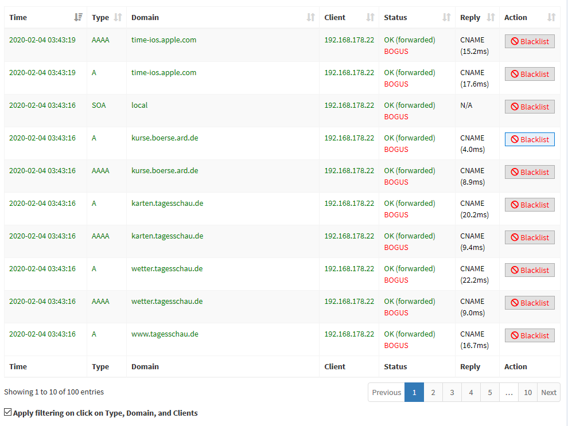Blacklist time-ios.apple.com AAAA query
Image resolution: width=568 pixels, height=426 pixels.
pyautogui.click(x=530, y=41)
